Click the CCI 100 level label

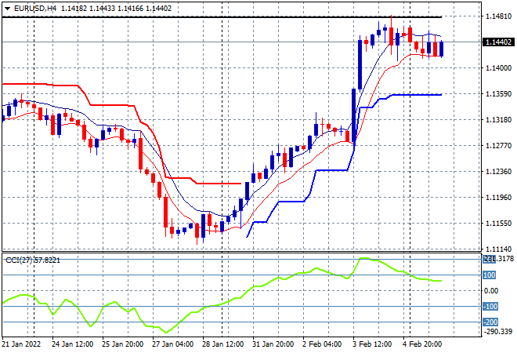(490, 275)
